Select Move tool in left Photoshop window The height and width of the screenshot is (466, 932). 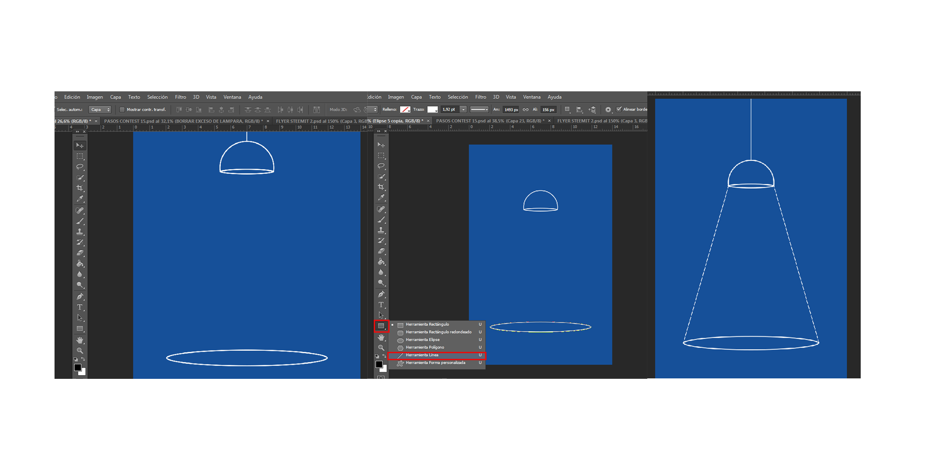[80, 145]
